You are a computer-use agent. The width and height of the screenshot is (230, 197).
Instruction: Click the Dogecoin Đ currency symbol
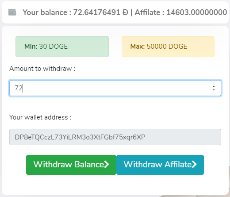tap(125, 12)
